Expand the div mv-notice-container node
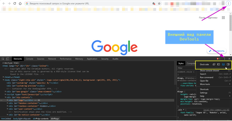Viewport: 232px width, 121px height. point(7,115)
